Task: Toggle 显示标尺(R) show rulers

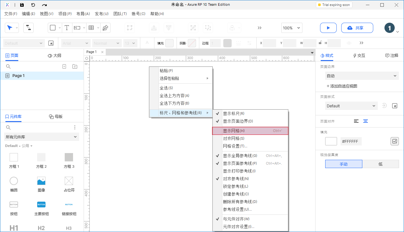Action: (x=251, y=113)
